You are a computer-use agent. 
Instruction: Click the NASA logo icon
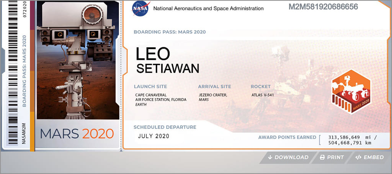pyautogui.click(x=139, y=8)
